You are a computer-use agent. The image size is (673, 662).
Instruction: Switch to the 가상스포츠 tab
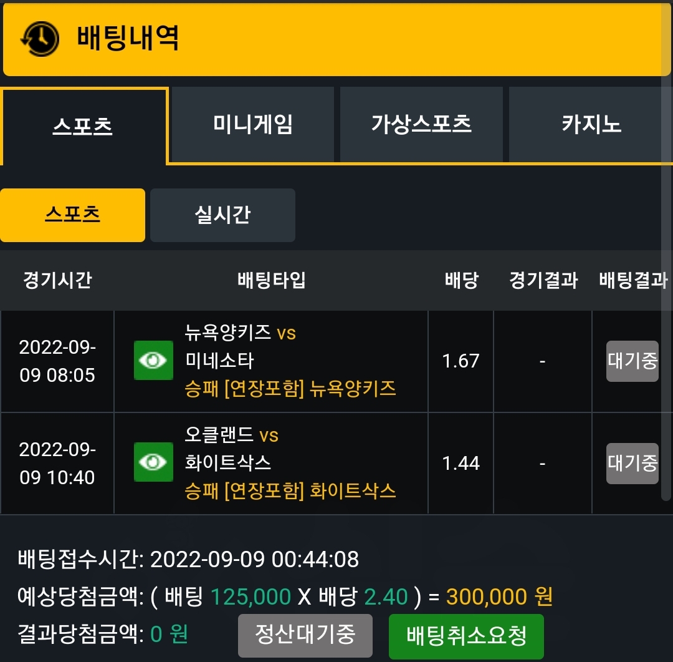point(421,125)
